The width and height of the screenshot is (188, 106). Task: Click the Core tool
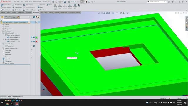[79, 6]
